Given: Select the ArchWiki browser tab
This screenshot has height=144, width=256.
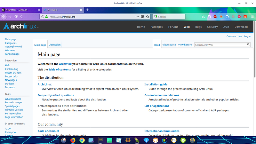Looking at the screenshot, I should [63, 10].
